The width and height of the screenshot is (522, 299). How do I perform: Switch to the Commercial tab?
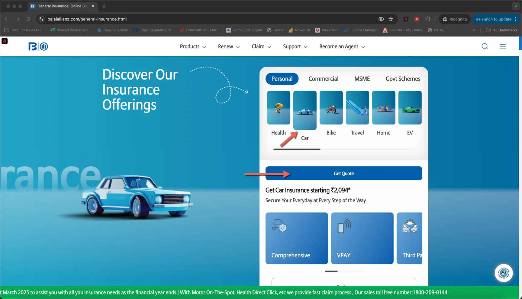(x=324, y=79)
